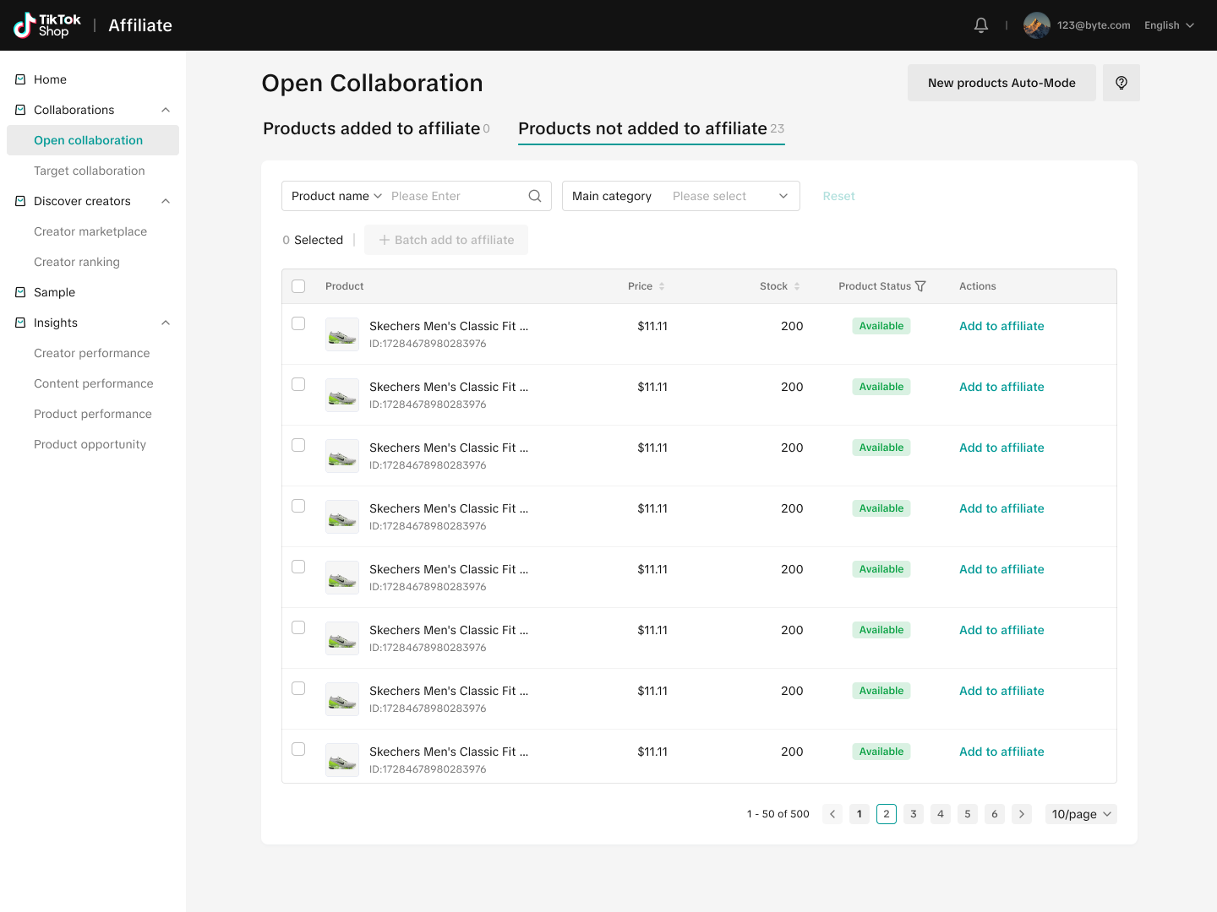The width and height of the screenshot is (1217, 912).
Task: Check the first product row's checkbox
Action: 298,323
